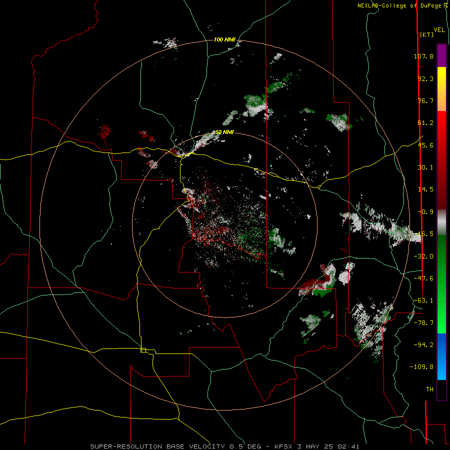Click the -94.2 scale value

pos(423,345)
